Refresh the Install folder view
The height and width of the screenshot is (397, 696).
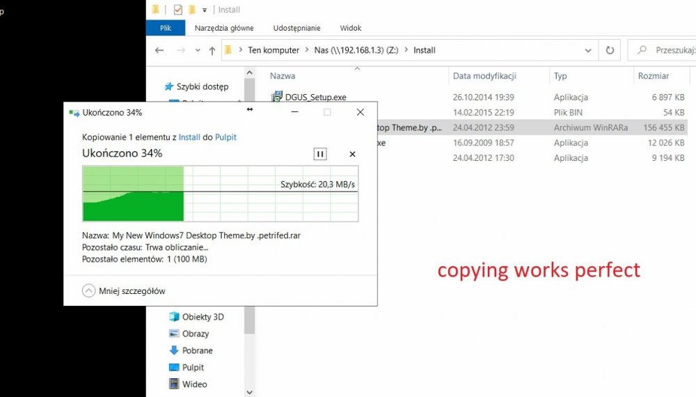click(610, 50)
